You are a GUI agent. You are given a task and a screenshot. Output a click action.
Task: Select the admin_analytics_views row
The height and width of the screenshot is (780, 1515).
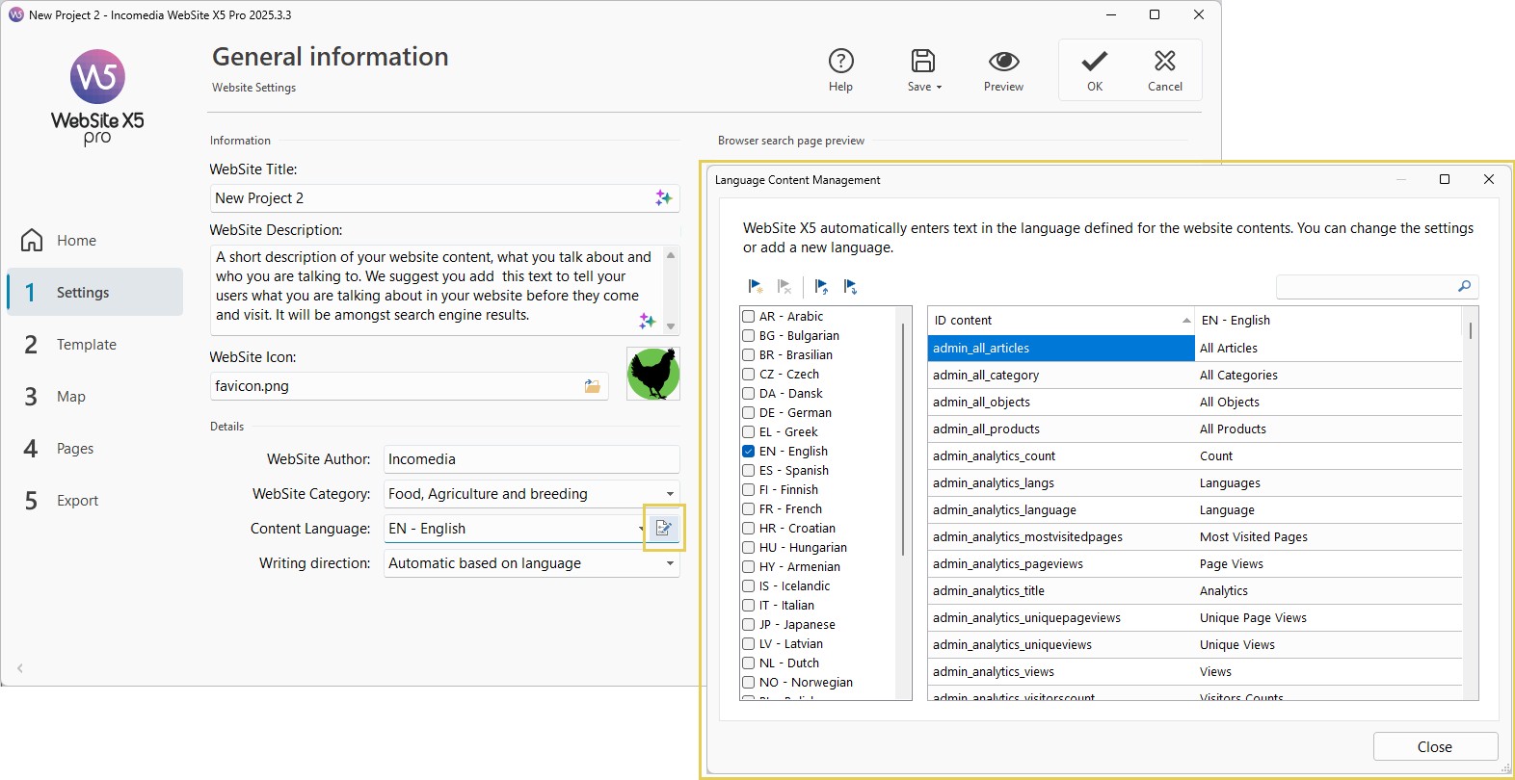click(1194, 671)
